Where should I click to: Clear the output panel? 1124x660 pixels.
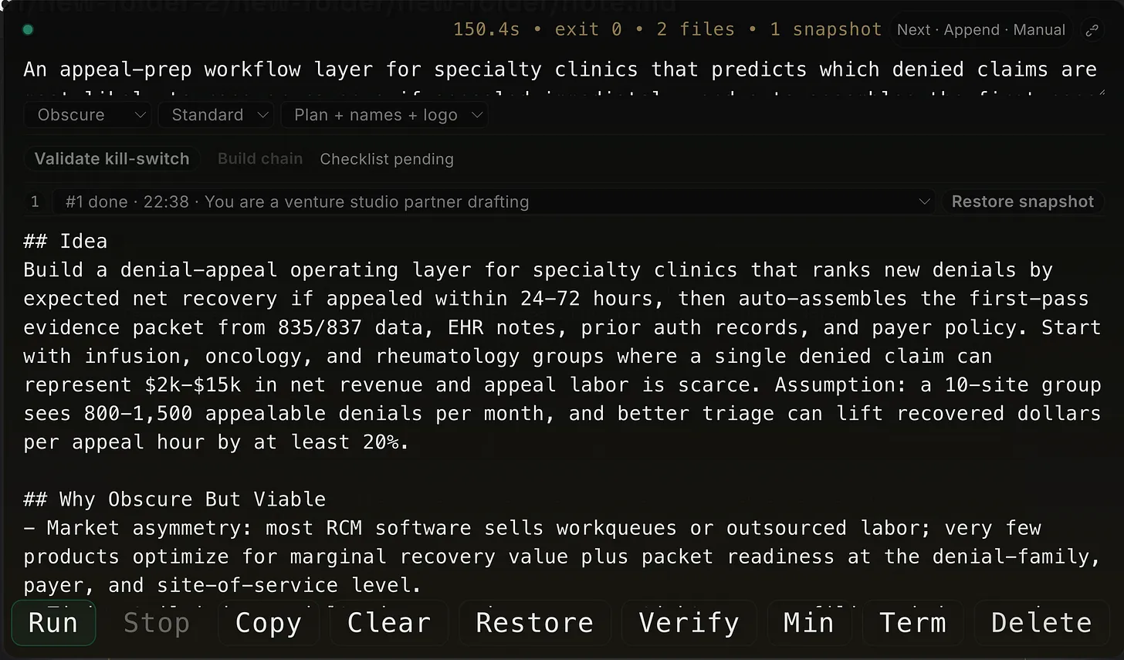point(389,622)
